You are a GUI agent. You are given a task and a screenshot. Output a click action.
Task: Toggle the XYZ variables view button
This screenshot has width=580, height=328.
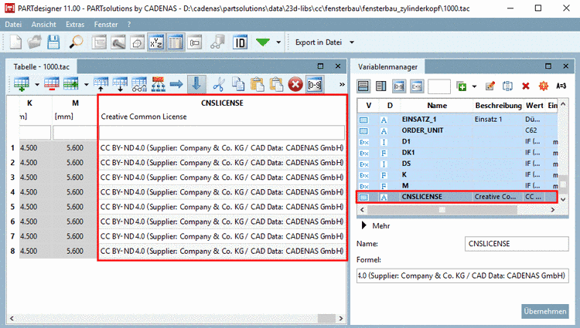[155, 42]
